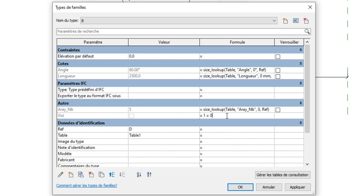Select the Modèle parameter row
The image size is (349, 196).
coord(180,154)
